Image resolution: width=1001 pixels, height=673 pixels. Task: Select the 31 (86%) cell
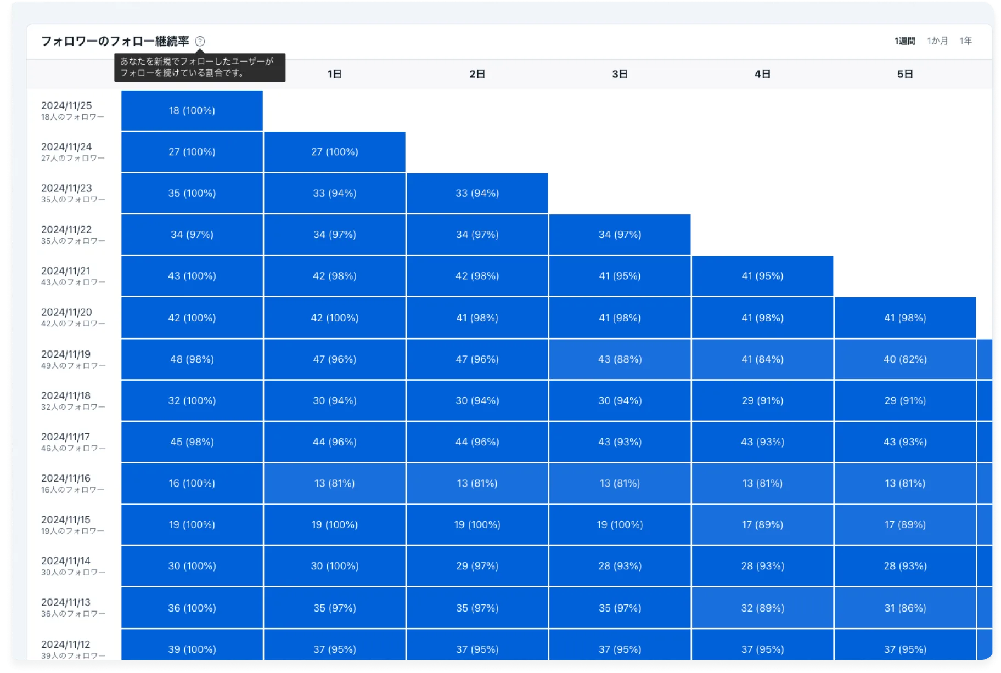[904, 608]
